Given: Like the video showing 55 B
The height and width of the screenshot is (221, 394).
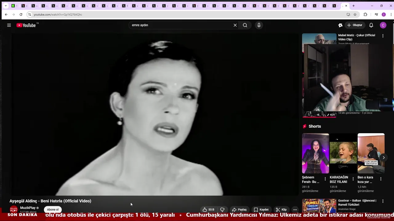Looking at the screenshot, I should pos(208,210).
